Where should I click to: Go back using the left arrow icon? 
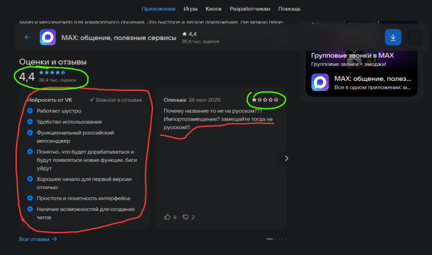[27, 37]
